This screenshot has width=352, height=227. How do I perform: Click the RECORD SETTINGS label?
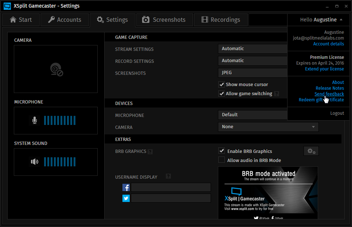point(134,61)
